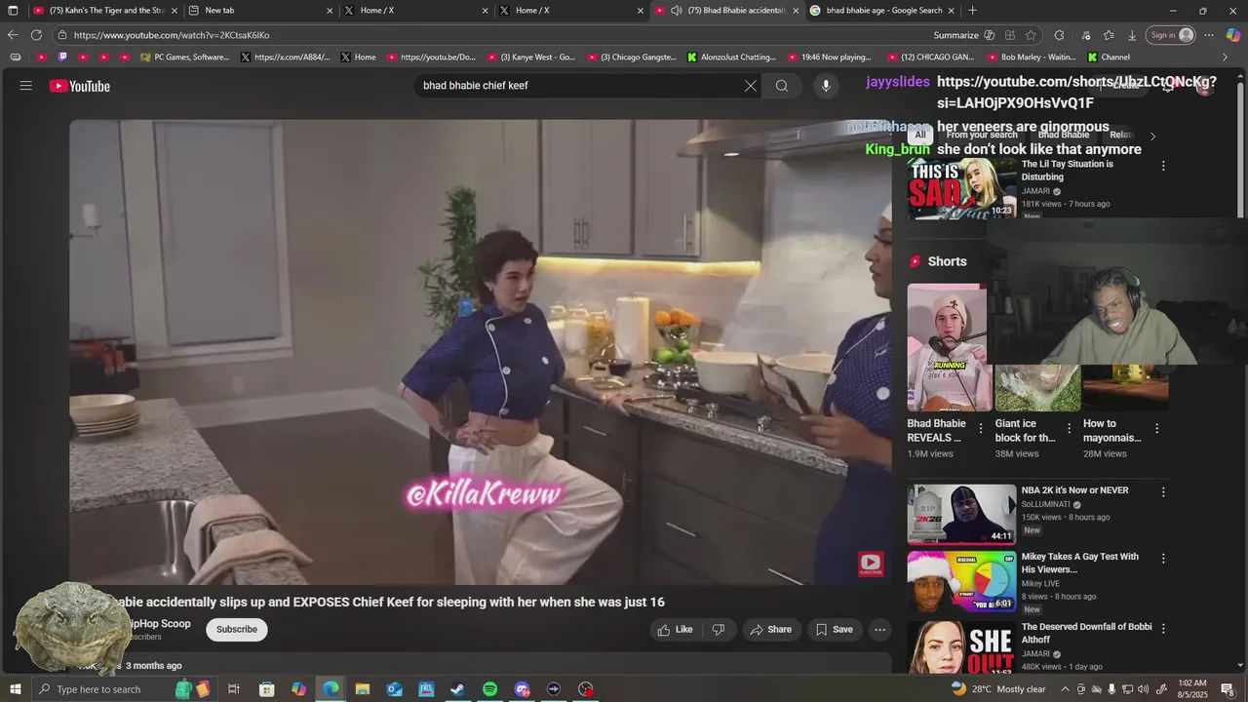The image size is (1248, 702).
Task: Select the Bhad Bhabie filter chip
Action: pos(1064,136)
